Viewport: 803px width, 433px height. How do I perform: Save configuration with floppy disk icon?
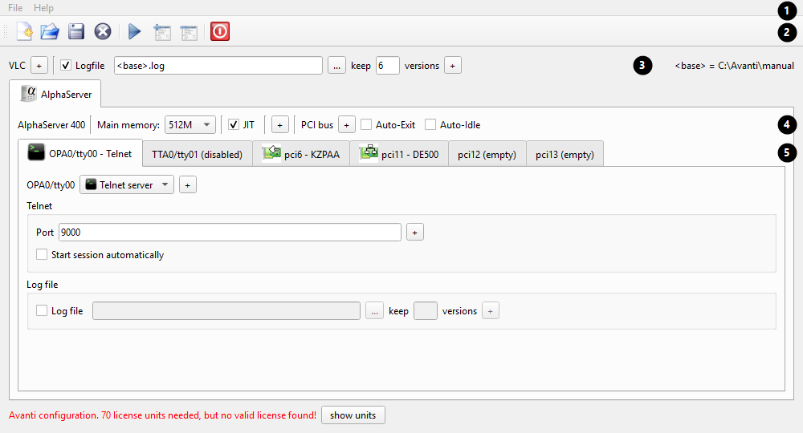click(76, 32)
